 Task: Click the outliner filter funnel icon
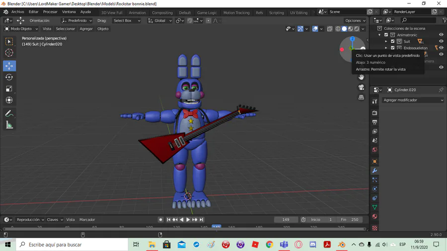pyautogui.click(x=444, y=20)
